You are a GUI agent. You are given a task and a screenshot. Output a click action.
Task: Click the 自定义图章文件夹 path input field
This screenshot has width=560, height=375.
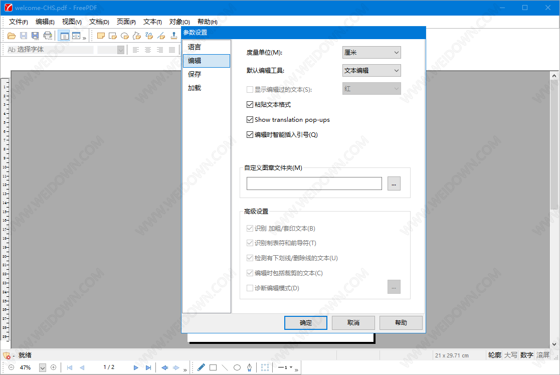point(314,183)
